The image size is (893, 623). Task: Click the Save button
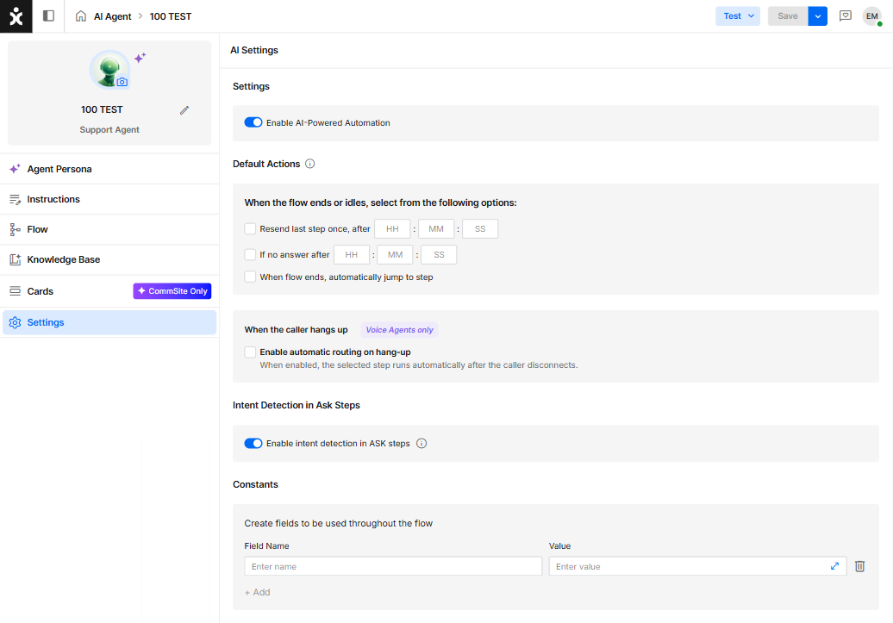[x=788, y=16]
